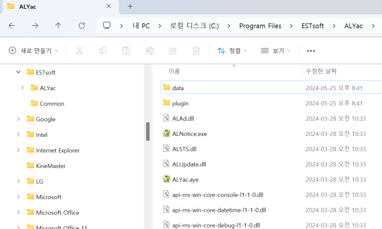Click the ALYac.aye file icon
This screenshot has height=229, width=382.
tap(166, 179)
